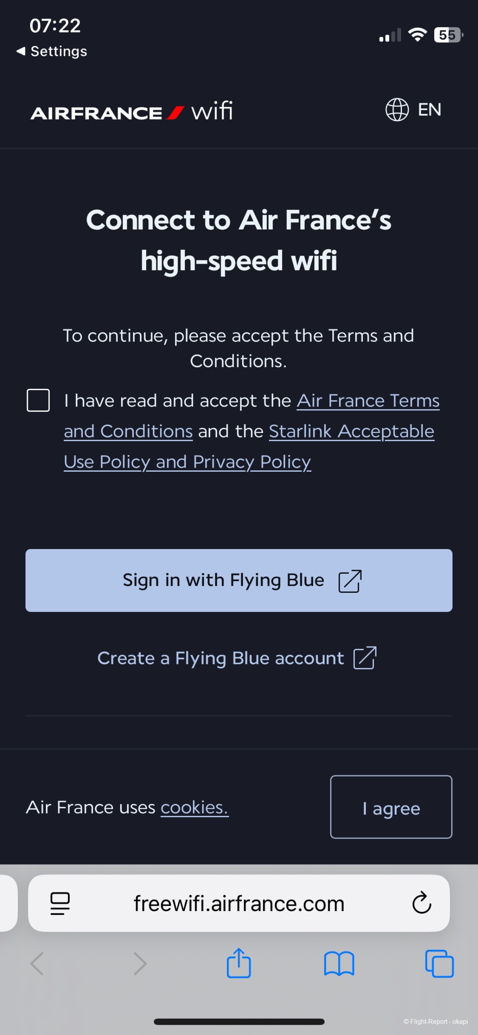
Task: Tap the Air France wifi logo
Action: [131, 112]
